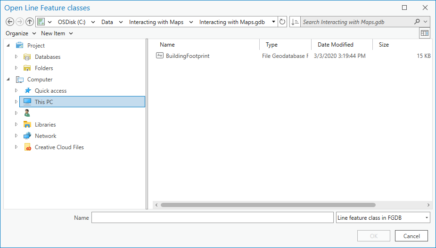Click the Sort order icon
436x248 pixels.
pyautogui.click(x=295, y=22)
